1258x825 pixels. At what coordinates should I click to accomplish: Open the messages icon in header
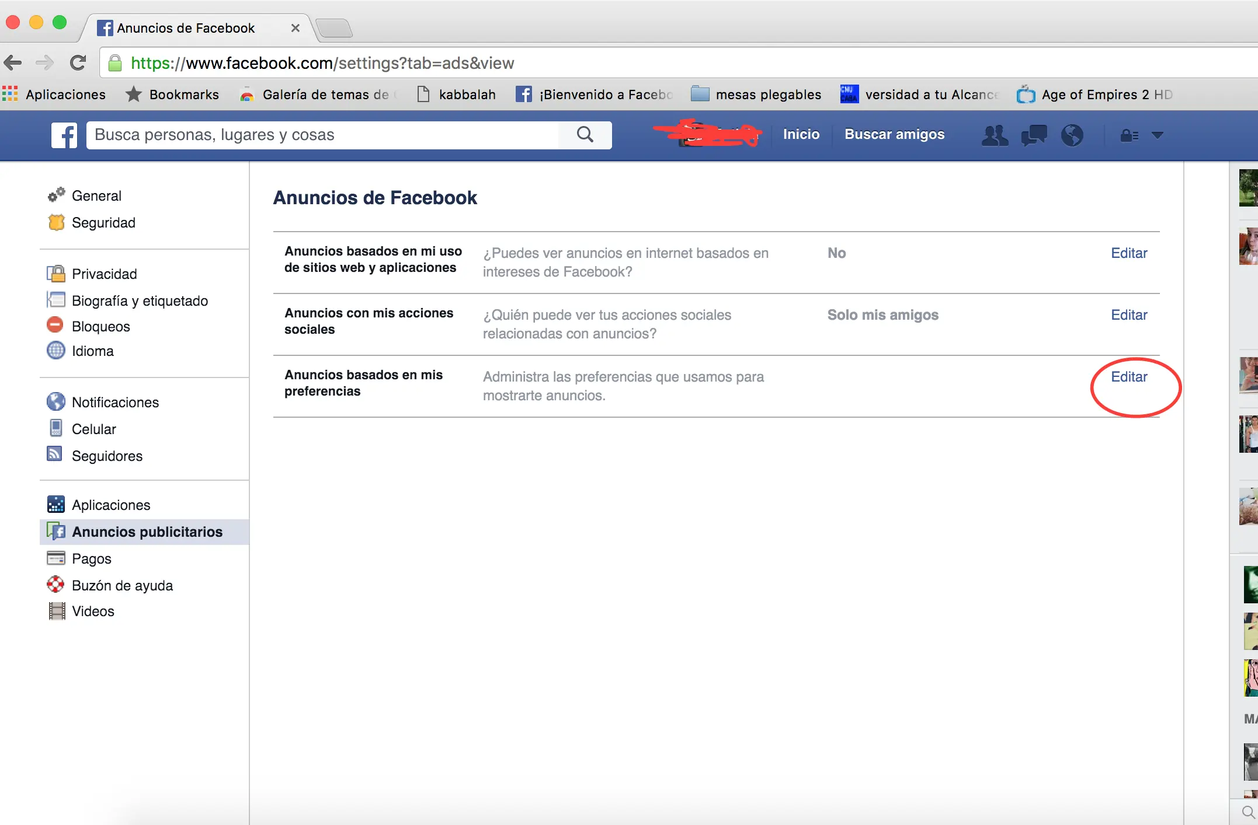pos(1034,135)
